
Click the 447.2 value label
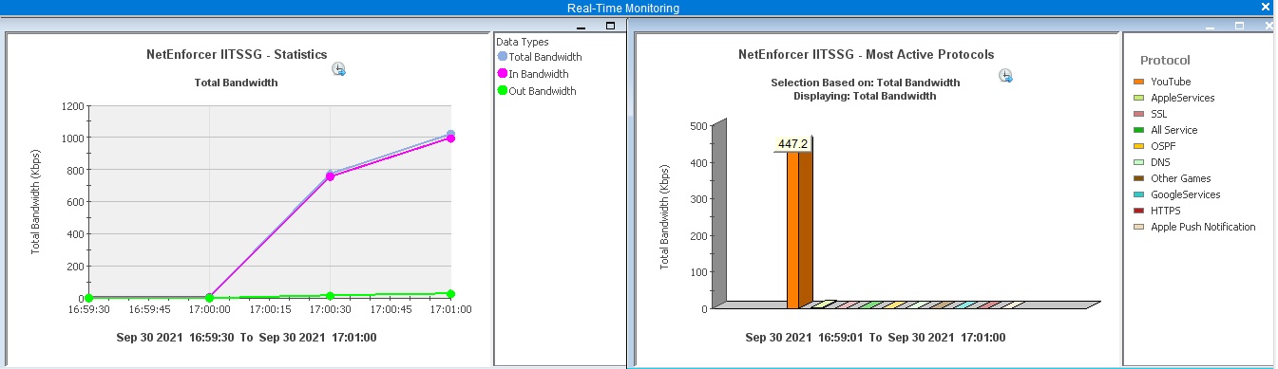point(792,144)
